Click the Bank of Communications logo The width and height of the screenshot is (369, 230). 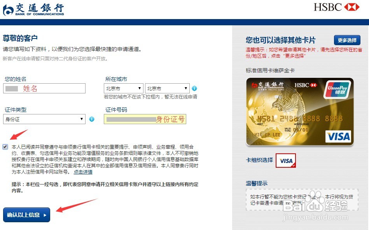tap(33, 9)
